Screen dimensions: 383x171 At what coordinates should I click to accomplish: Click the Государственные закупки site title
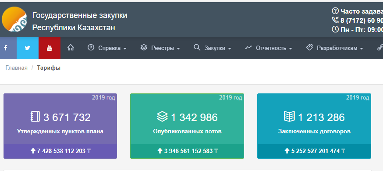pos(80,16)
